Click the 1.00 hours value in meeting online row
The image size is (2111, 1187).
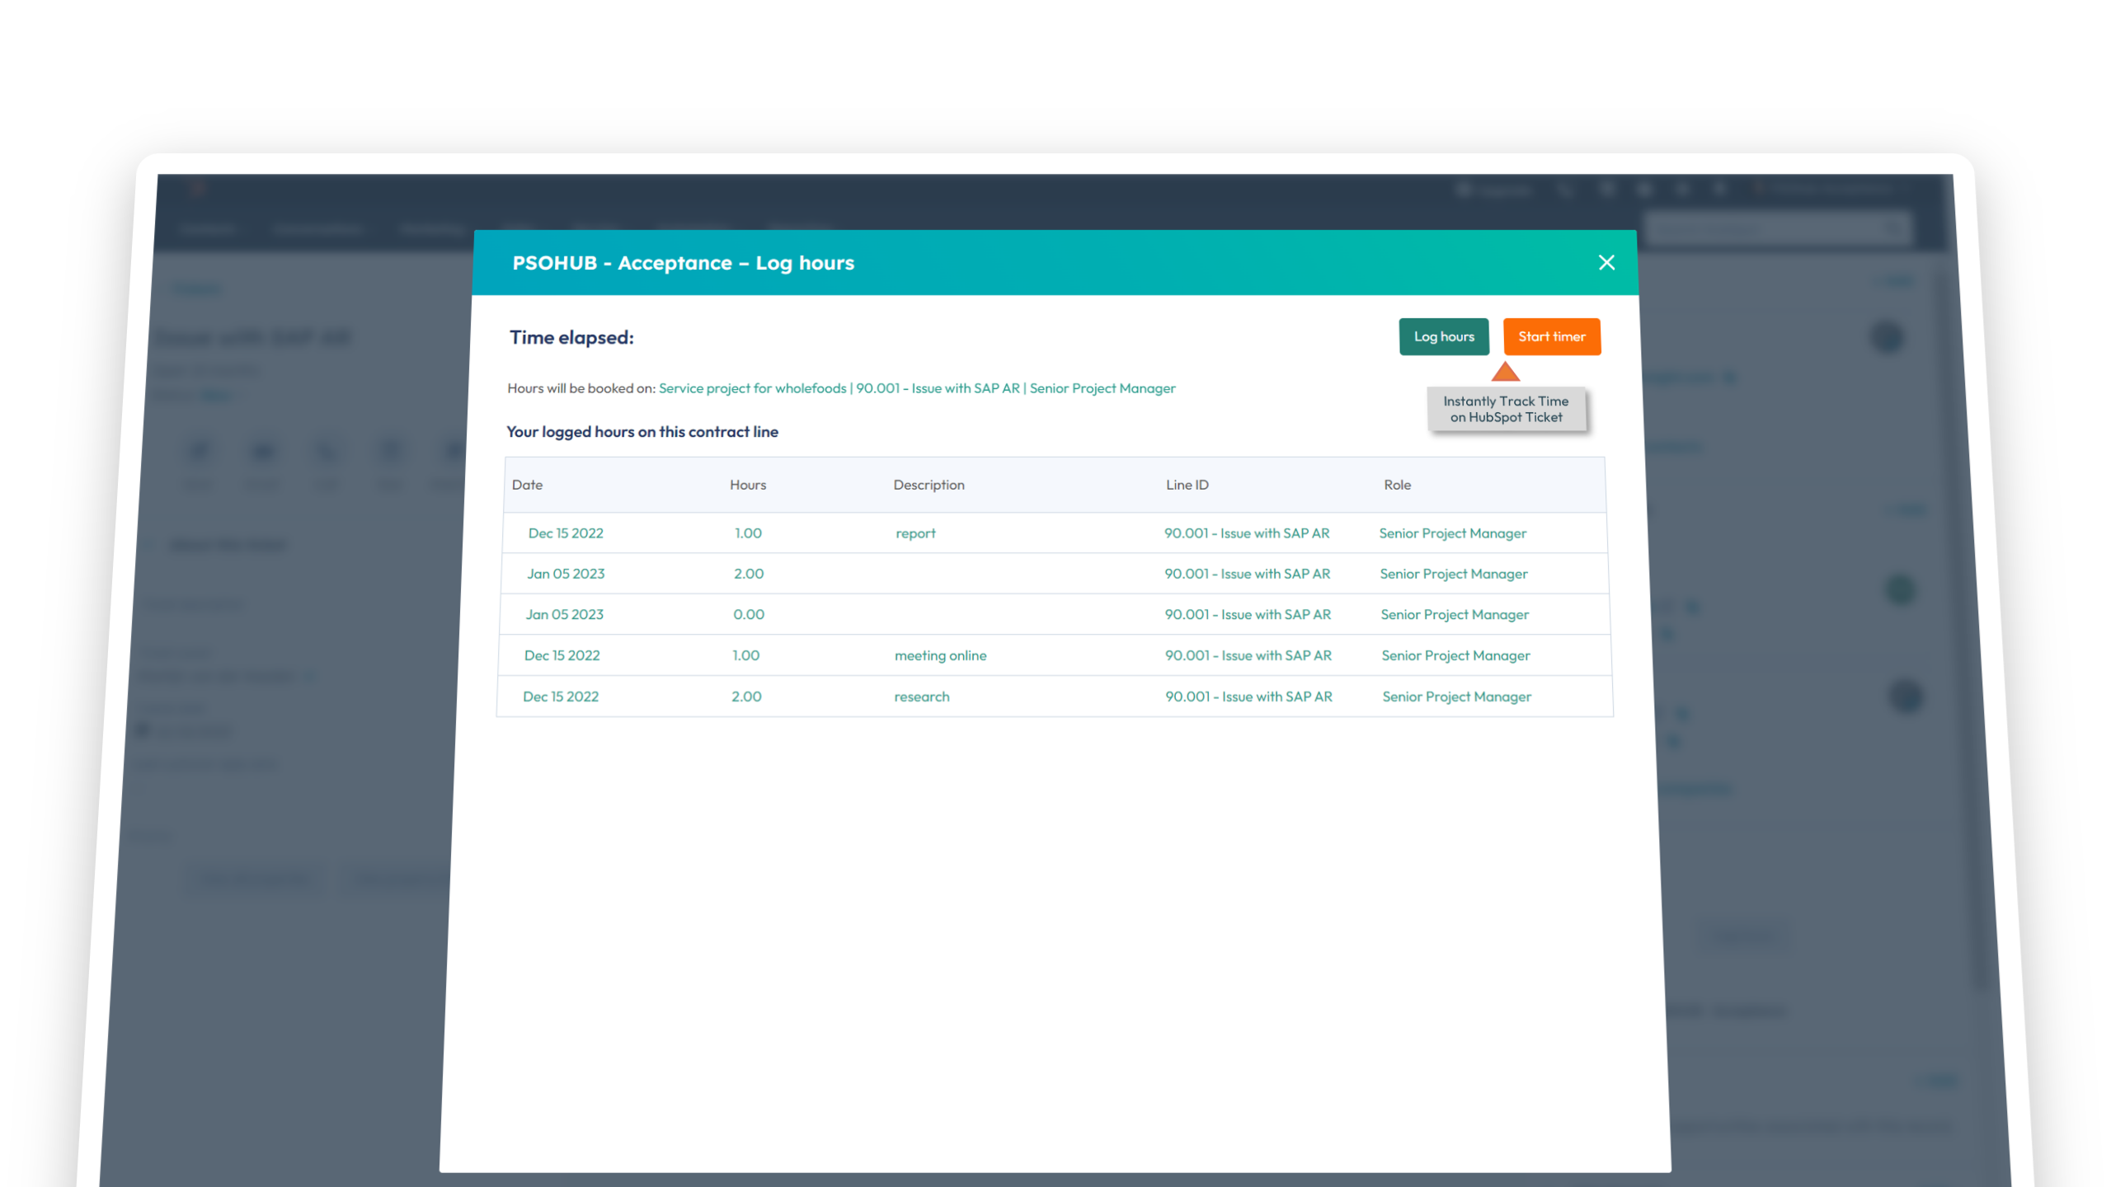tap(745, 655)
